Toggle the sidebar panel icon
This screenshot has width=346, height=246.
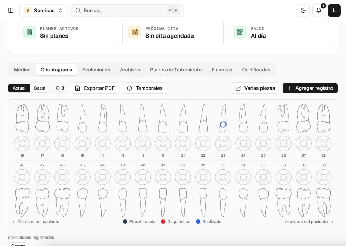coord(11,10)
